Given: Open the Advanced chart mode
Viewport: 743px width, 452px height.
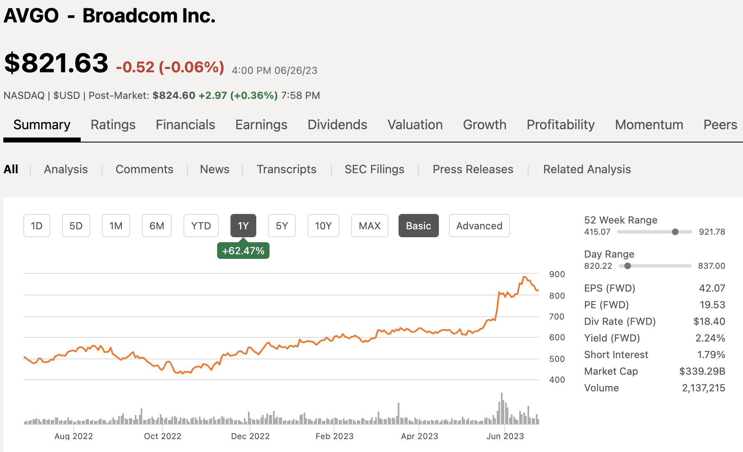Looking at the screenshot, I should (x=479, y=226).
